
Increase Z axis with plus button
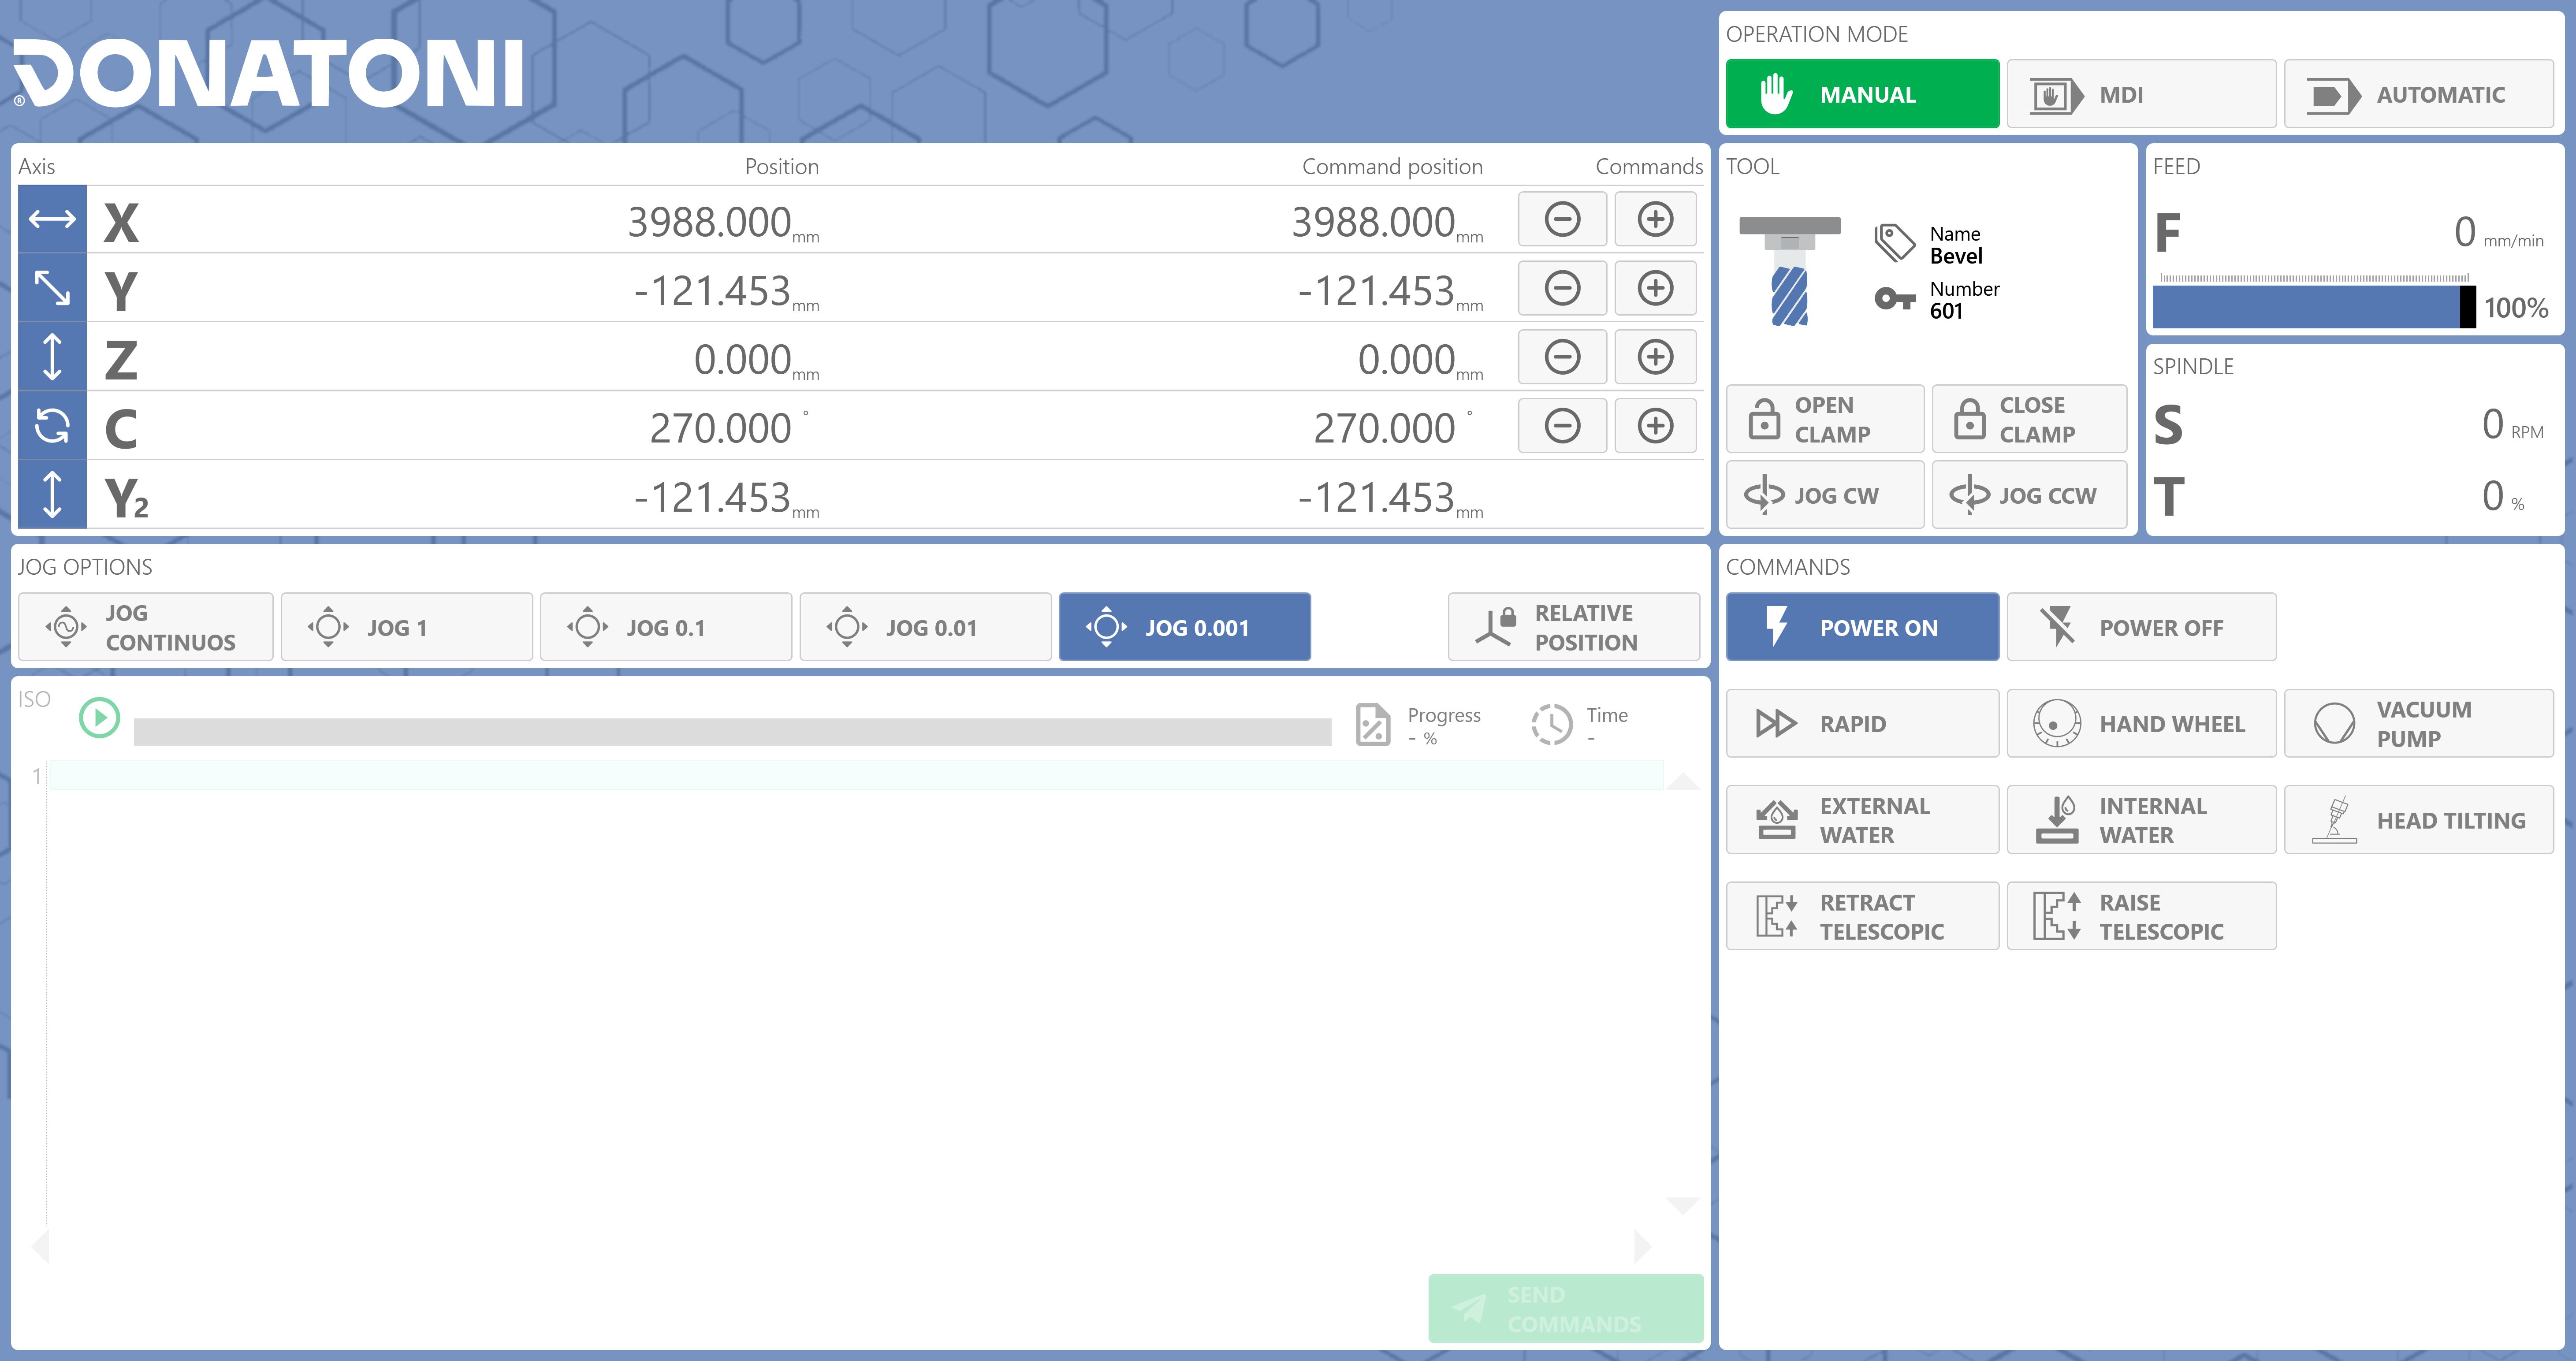point(1655,357)
